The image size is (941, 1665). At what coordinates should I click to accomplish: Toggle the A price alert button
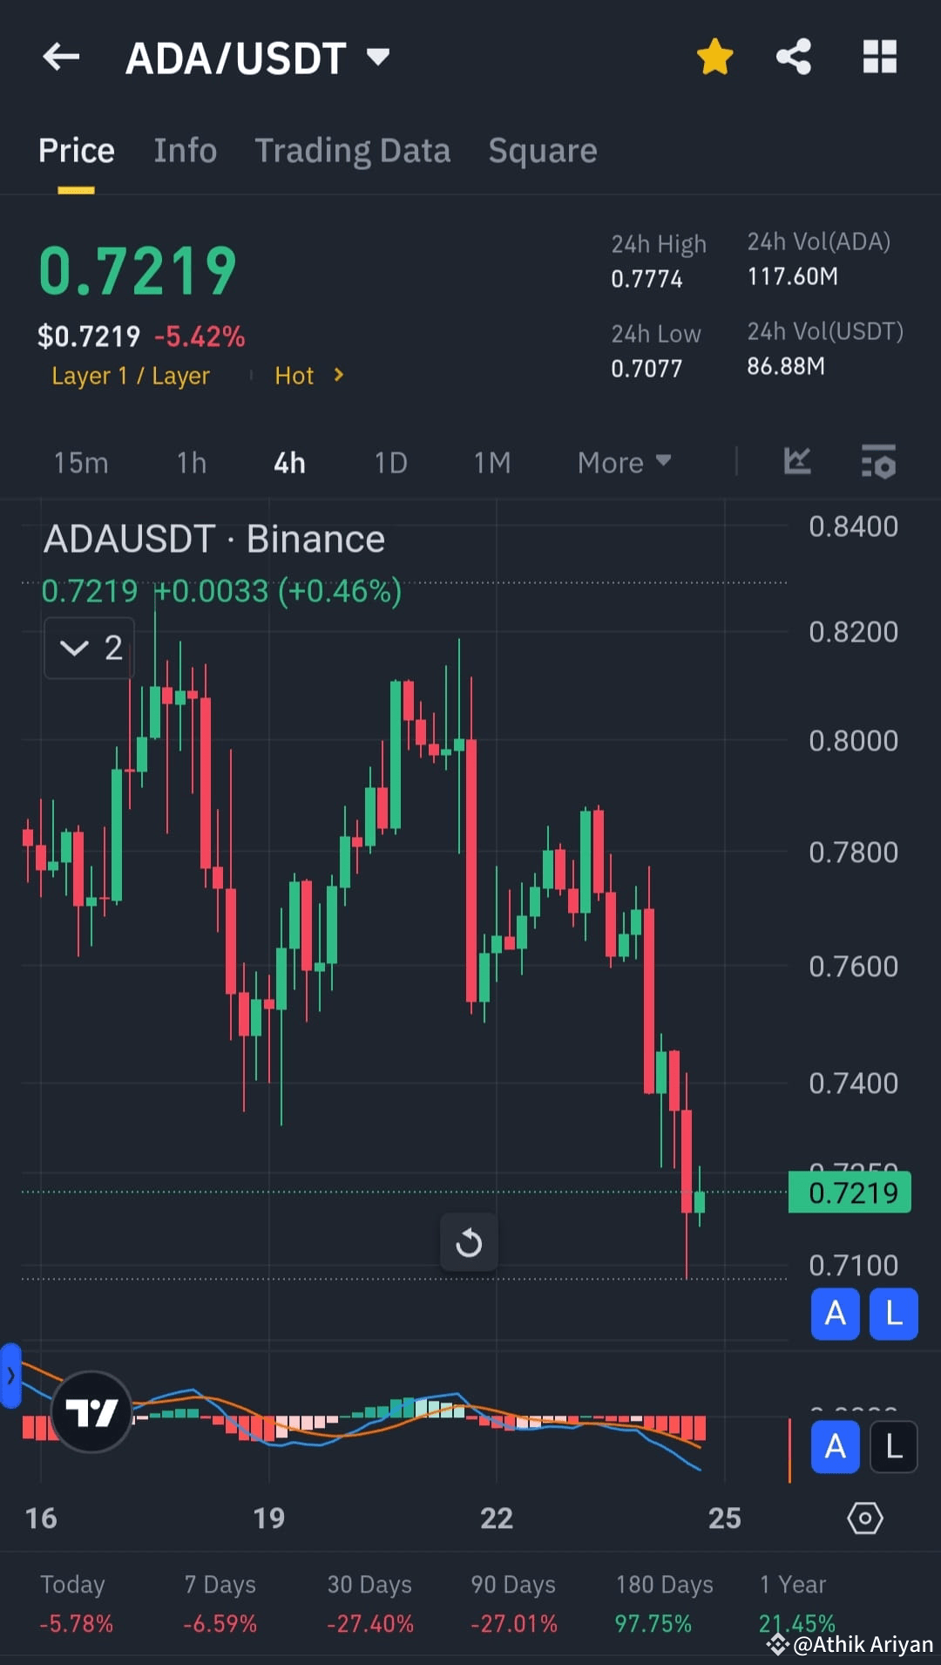pyautogui.click(x=834, y=1314)
